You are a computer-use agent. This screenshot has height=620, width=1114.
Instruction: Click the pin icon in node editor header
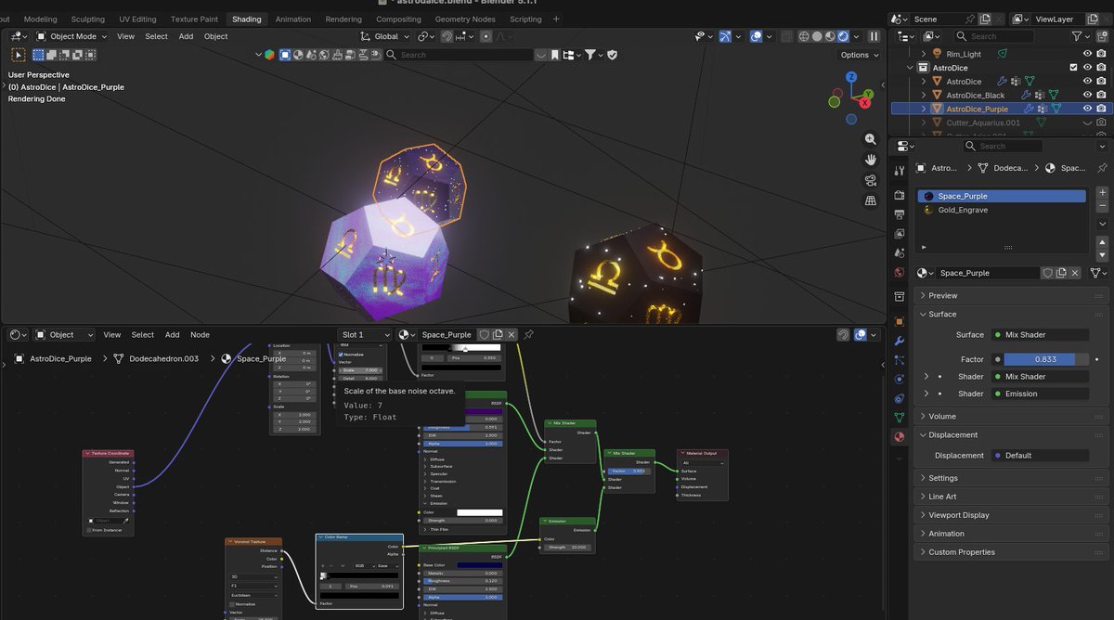[x=529, y=334]
